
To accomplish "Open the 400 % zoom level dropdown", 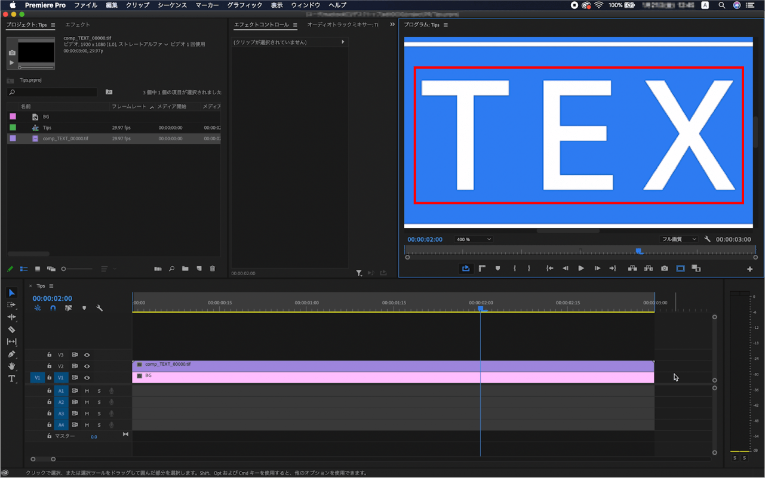I will click(x=474, y=239).
